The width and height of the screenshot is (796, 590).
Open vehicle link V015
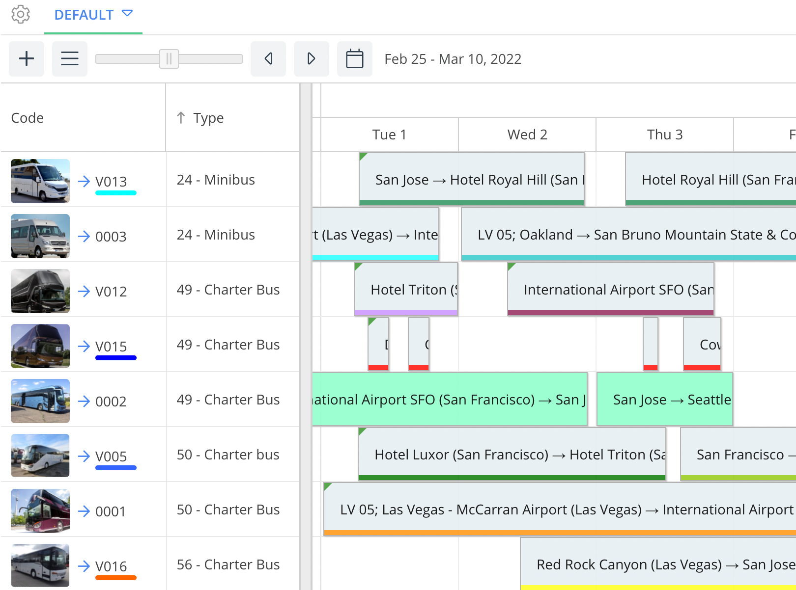tap(111, 347)
